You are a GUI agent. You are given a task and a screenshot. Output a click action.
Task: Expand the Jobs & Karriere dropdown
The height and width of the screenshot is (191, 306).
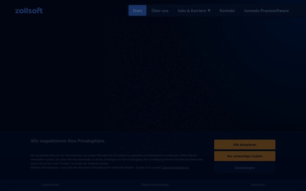(194, 11)
